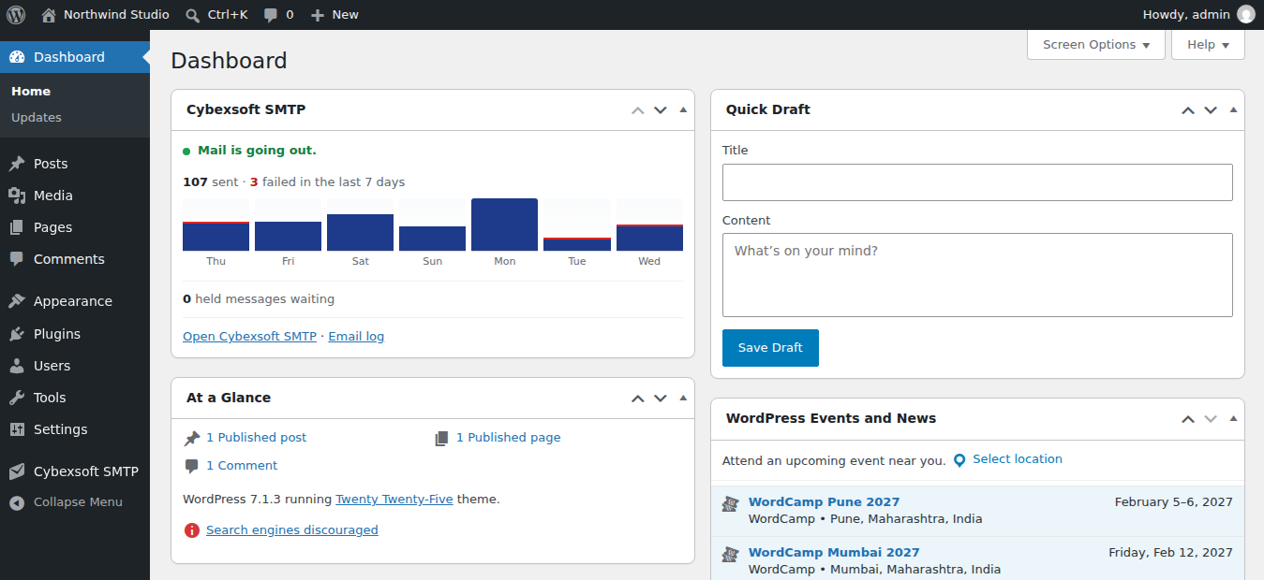Viewport: 1264px width, 580px height.
Task: Move the At a Glance widget up
Action: 638,399
